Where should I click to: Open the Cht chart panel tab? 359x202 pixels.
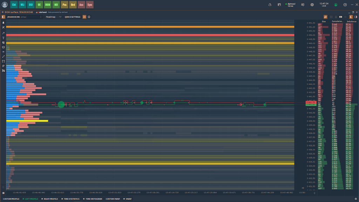pos(14,5)
